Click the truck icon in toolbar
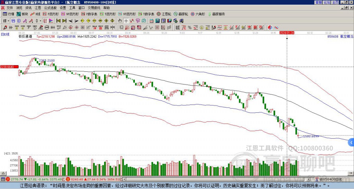This screenshot has width=354, height=189. pos(181,21)
